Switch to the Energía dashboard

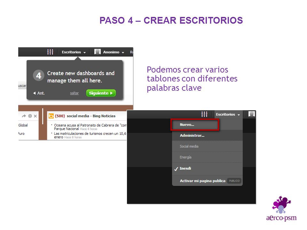pos(207,157)
